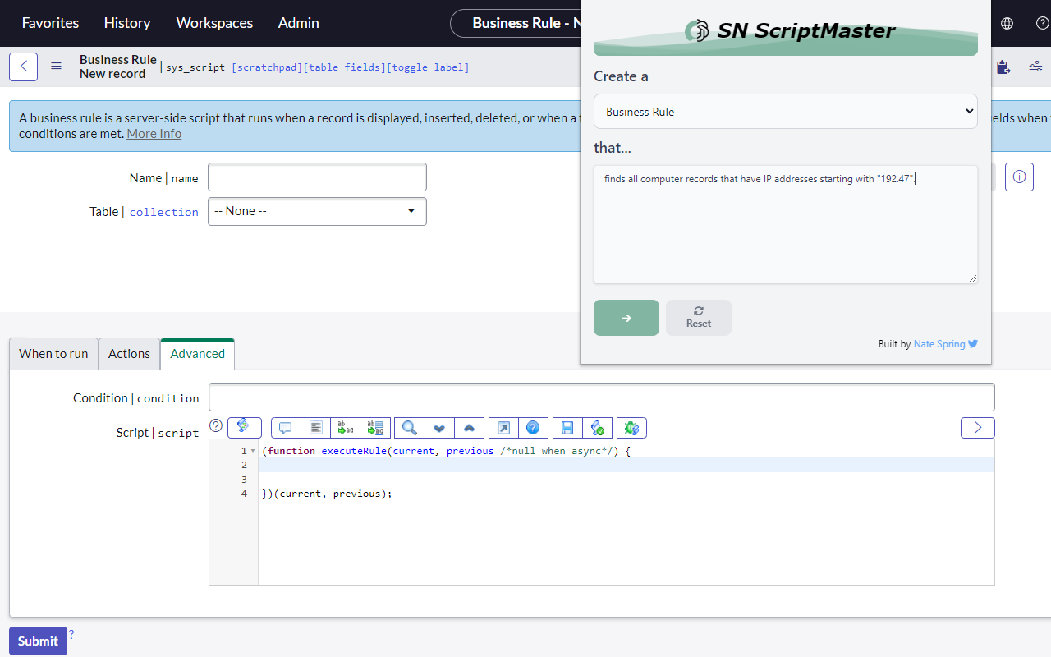
Task: Save the script using the save icon
Action: [567, 427]
